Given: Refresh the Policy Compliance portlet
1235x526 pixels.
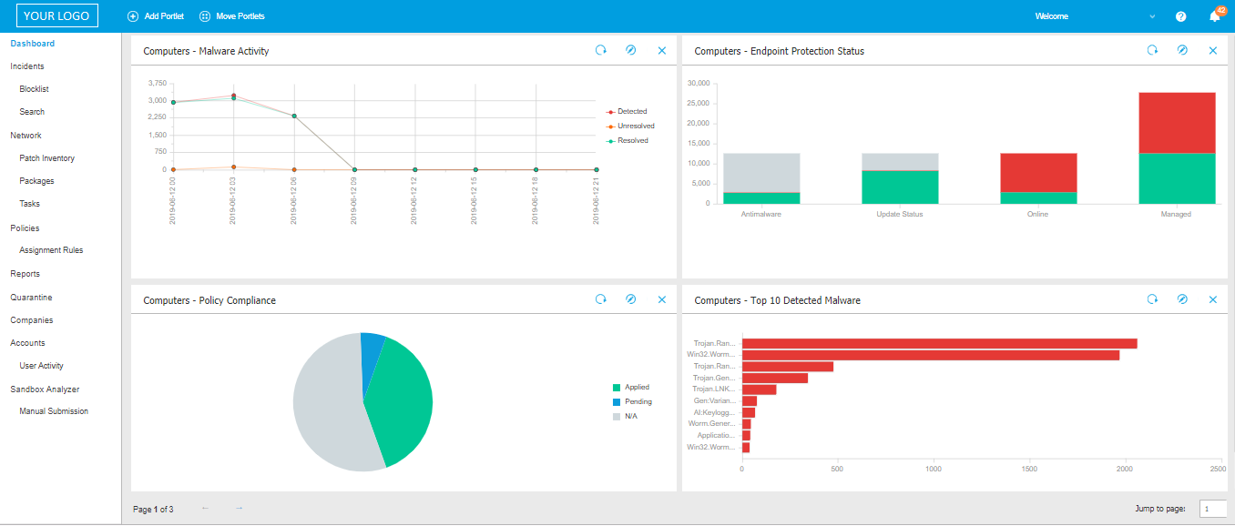Looking at the screenshot, I should click(601, 299).
